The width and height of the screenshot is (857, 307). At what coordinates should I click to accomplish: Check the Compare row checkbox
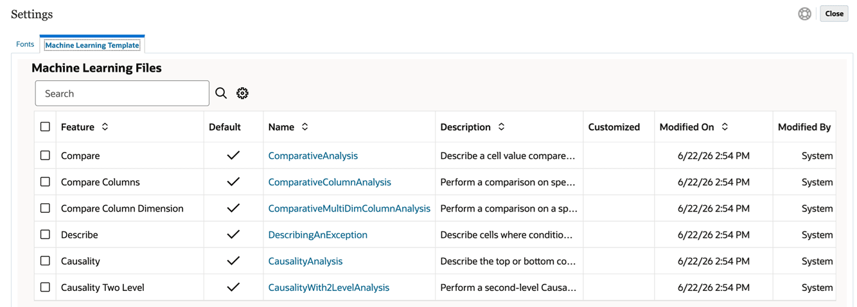(x=45, y=155)
